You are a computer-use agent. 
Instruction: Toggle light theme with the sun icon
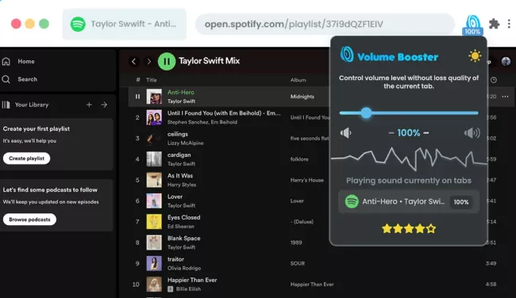point(475,56)
